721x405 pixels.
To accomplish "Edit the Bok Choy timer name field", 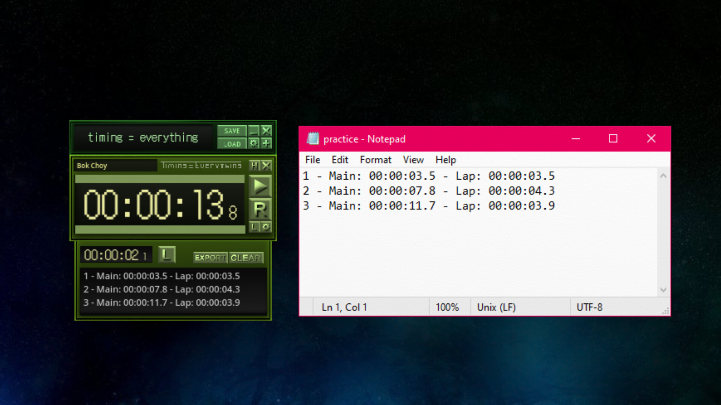I will [x=115, y=165].
